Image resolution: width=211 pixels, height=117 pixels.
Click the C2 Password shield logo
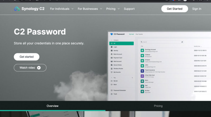coord(112,34)
